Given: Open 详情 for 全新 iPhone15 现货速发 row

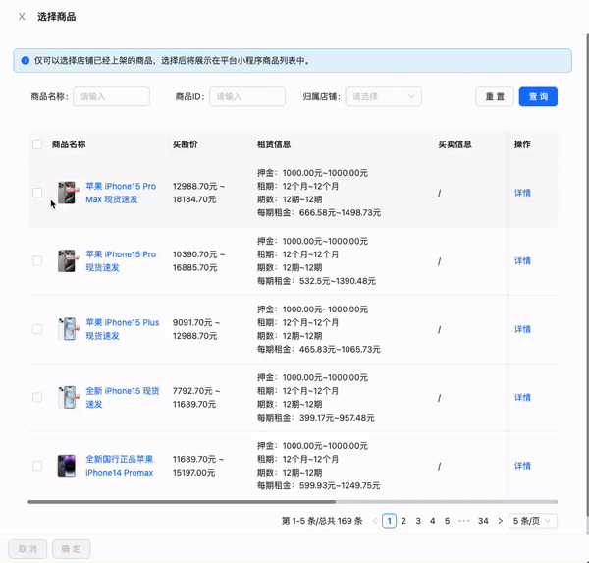Looking at the screenshot, I should (x=522, y=398).
